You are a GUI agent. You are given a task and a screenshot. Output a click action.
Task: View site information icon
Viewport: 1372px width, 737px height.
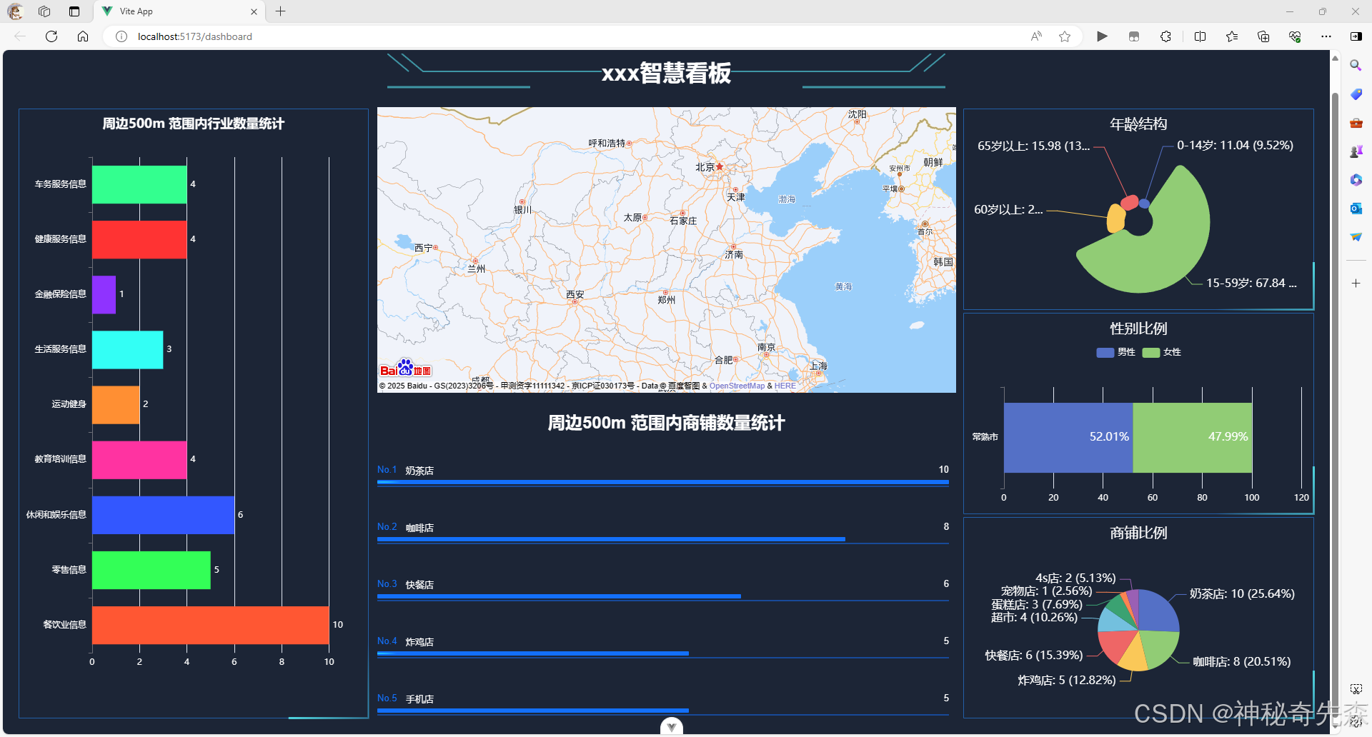pyautogui.click(x=121, y=36)
